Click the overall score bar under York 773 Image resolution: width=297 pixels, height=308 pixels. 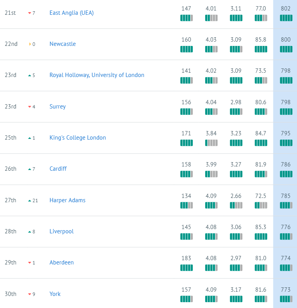pyautogui.click(x=286, y=299)
